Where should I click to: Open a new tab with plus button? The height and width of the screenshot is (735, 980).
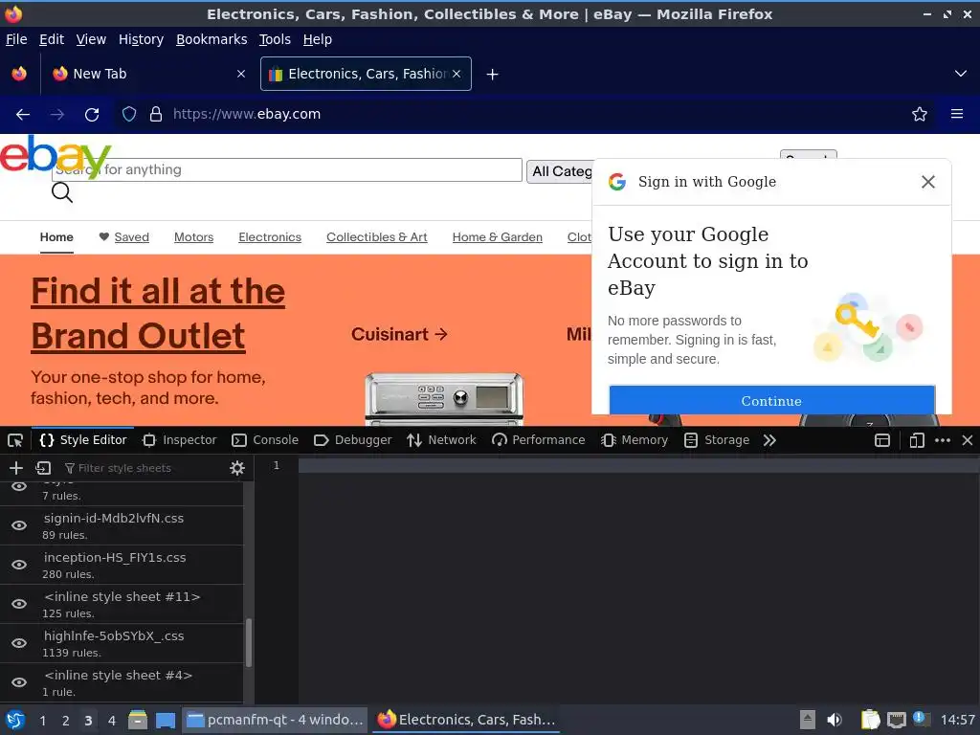[493, 75]
